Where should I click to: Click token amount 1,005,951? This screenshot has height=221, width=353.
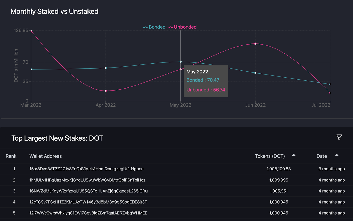click(279, 191)
